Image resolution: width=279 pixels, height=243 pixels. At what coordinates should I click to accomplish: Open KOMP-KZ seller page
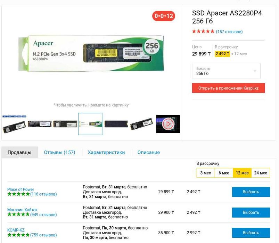(16, 230)
